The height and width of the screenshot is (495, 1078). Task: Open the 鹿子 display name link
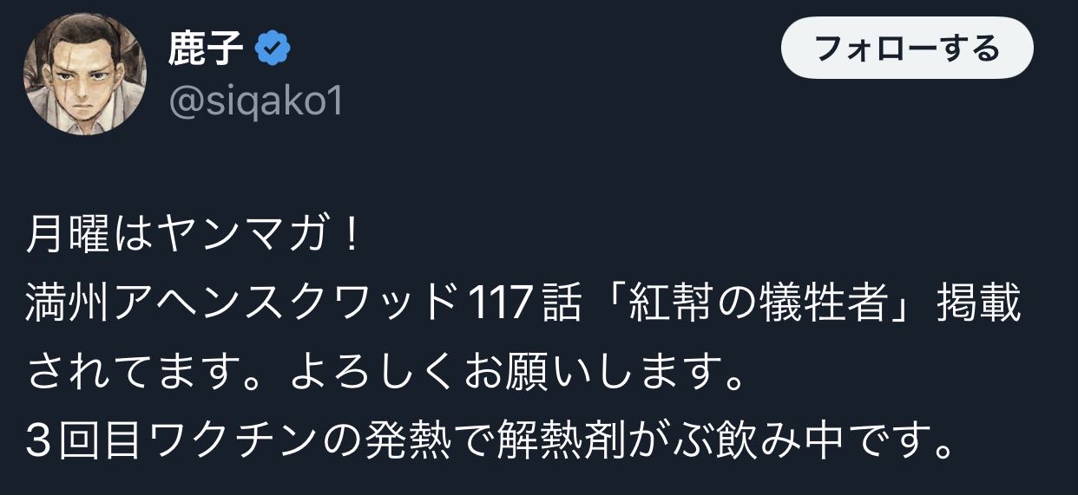tap(207, 50)
